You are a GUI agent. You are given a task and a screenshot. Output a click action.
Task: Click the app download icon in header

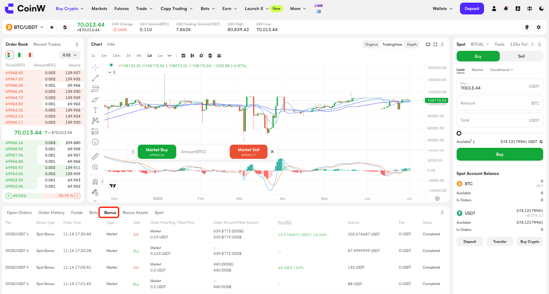(x=518, y=9)
